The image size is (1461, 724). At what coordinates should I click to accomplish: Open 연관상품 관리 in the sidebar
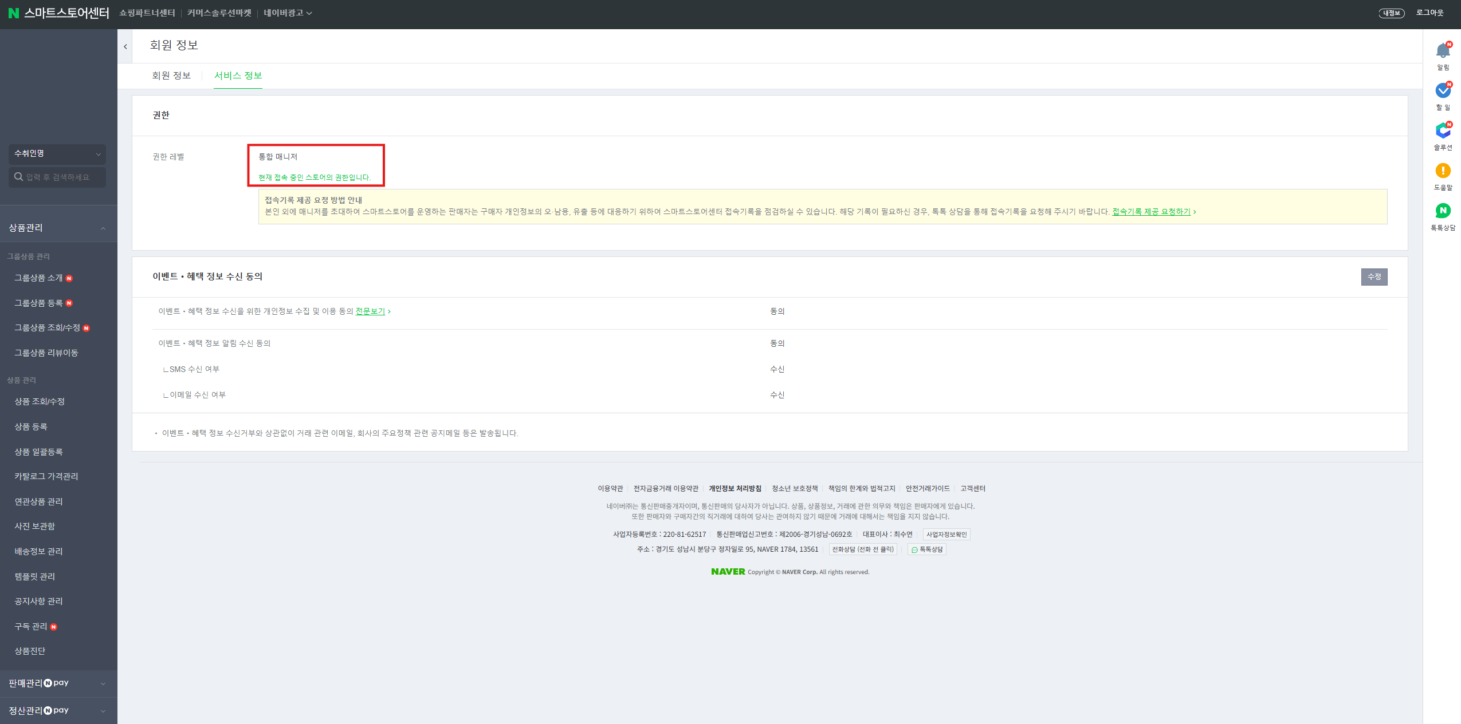38,502
